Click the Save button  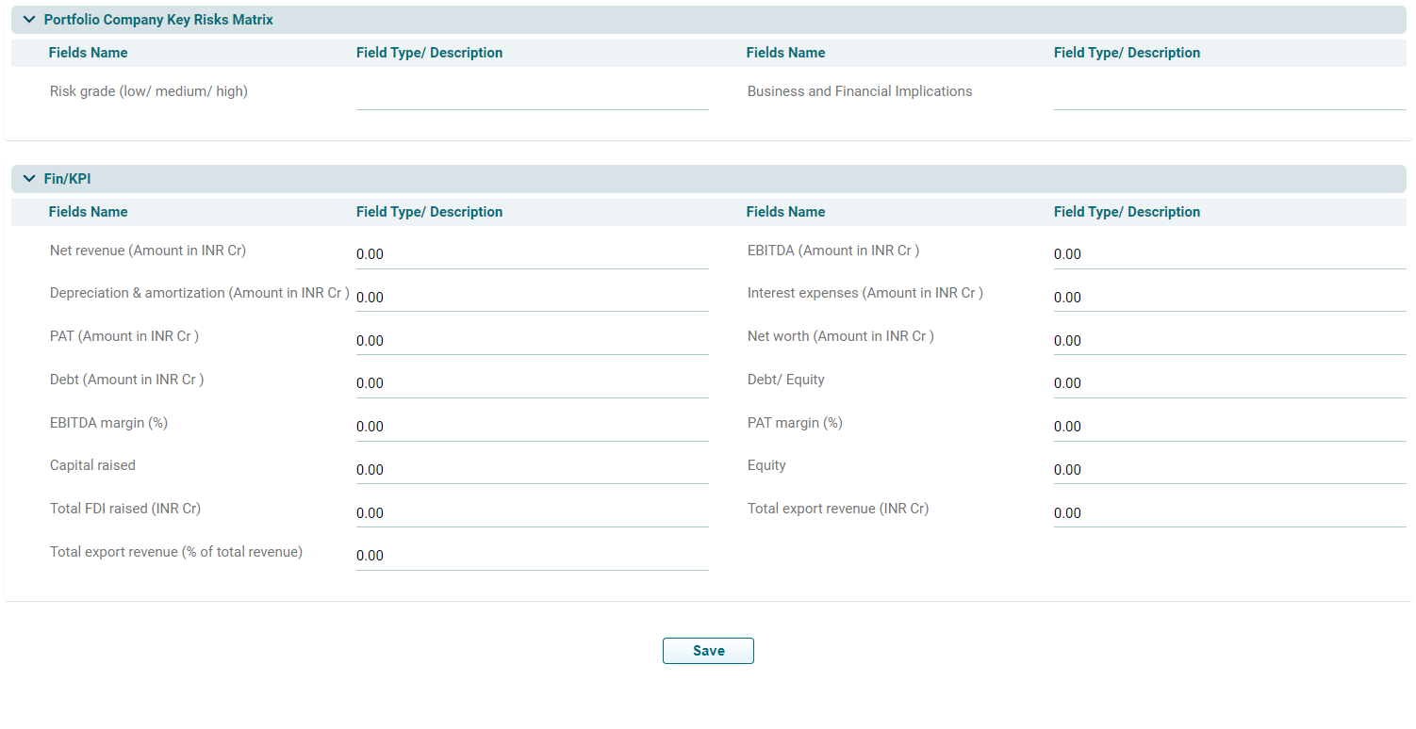pyautogui.click(x=708, y=651)
